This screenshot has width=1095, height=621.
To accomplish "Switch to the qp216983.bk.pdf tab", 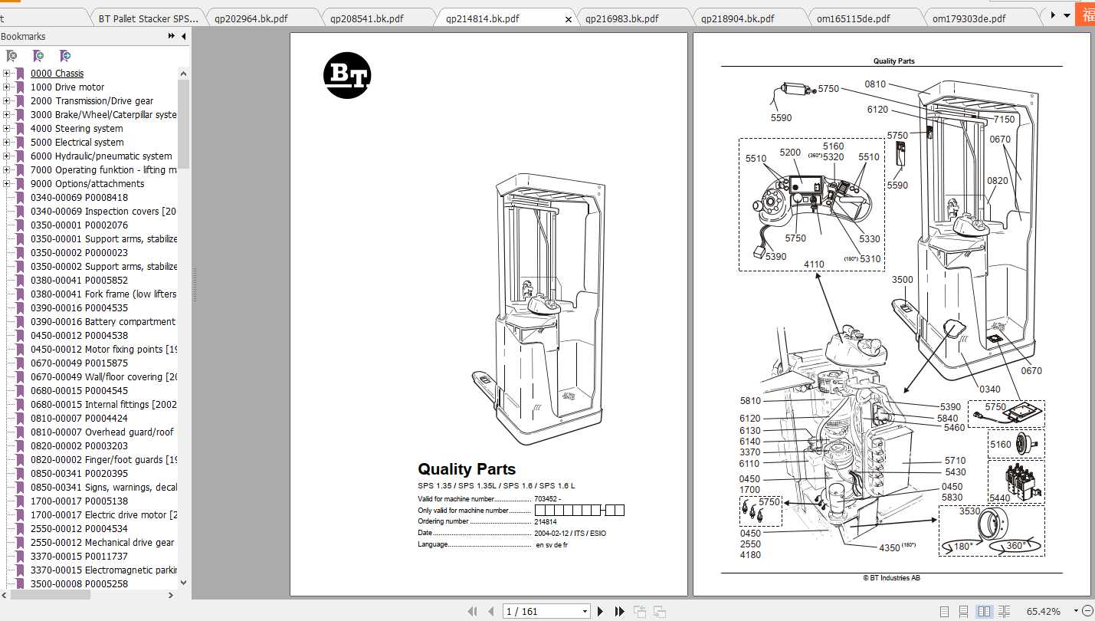I will (621, 18).
